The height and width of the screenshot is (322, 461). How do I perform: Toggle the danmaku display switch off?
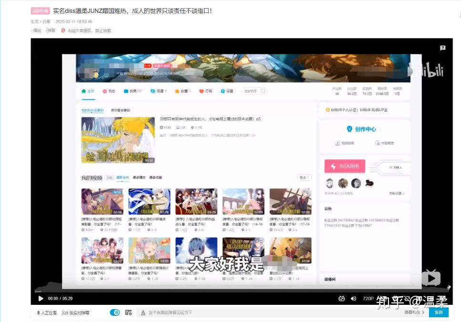(115, 312)
